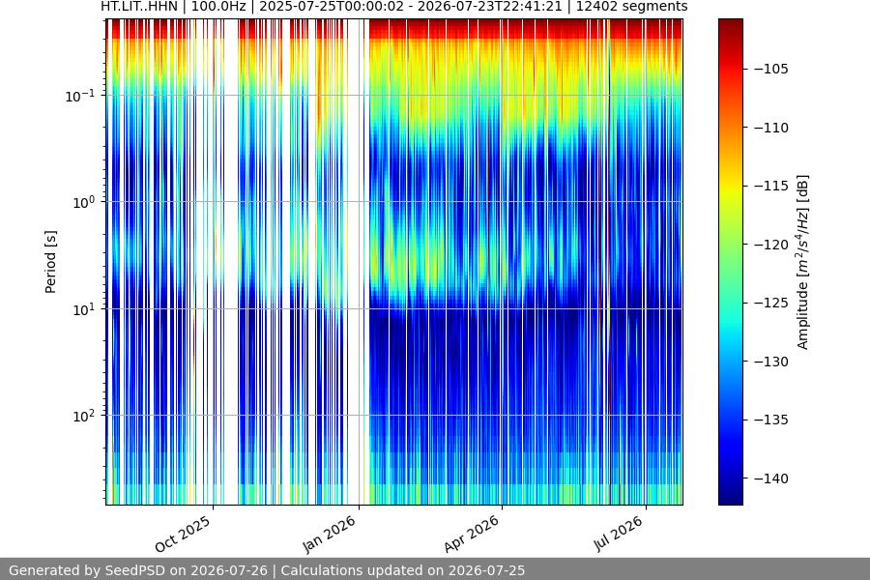Click the "Jul 2026" x-axis label
The width and height of the screenshot is (870, 580).
pyautogui.click(x=618, y=534)
